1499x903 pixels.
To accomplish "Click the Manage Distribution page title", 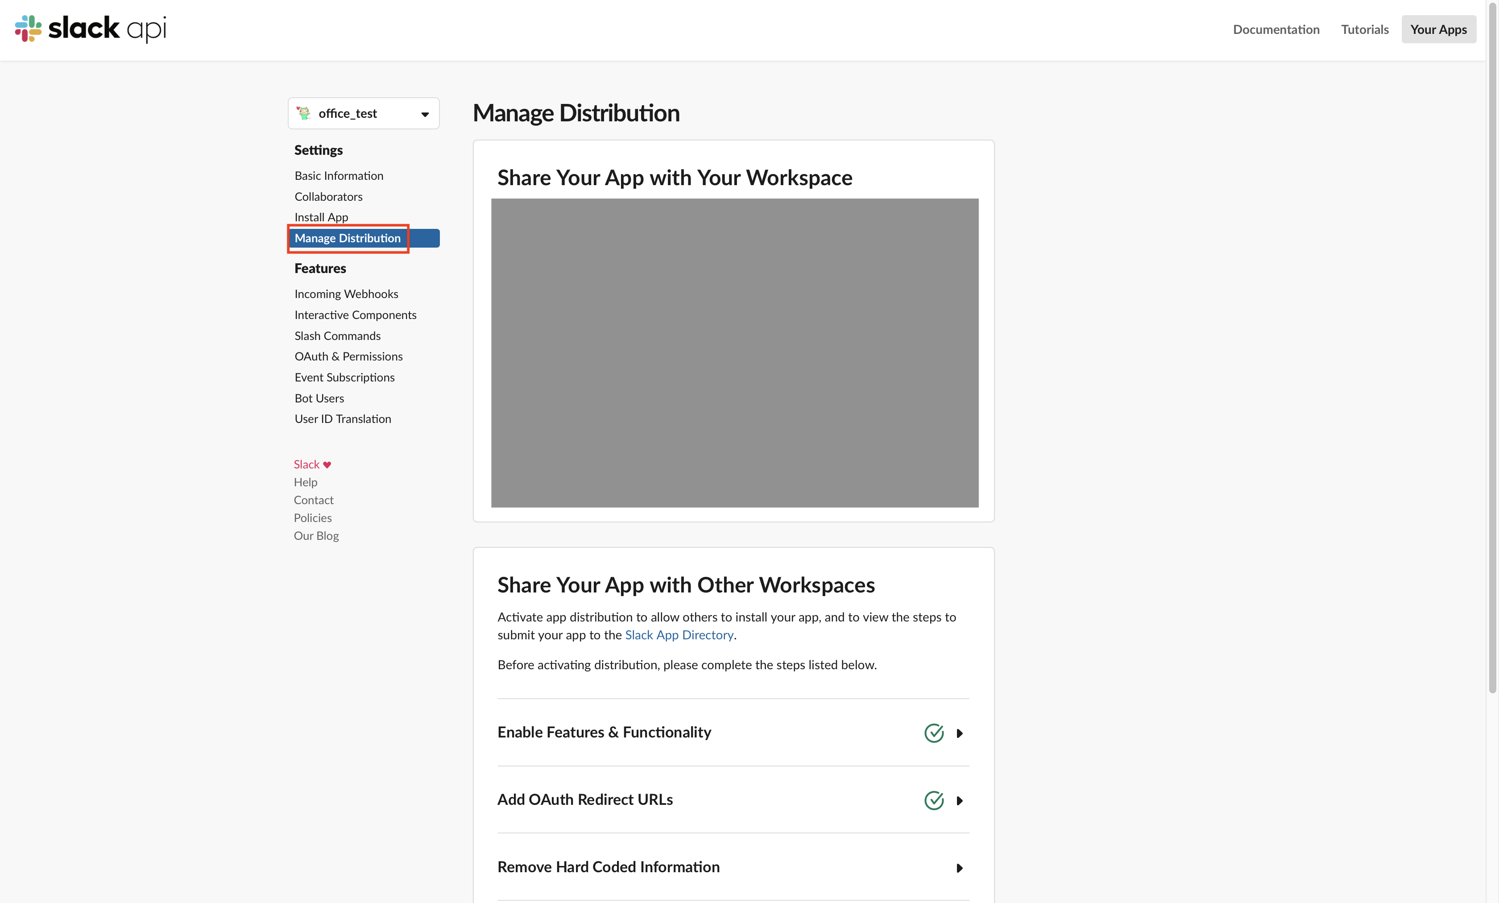I will click(576, 113).
